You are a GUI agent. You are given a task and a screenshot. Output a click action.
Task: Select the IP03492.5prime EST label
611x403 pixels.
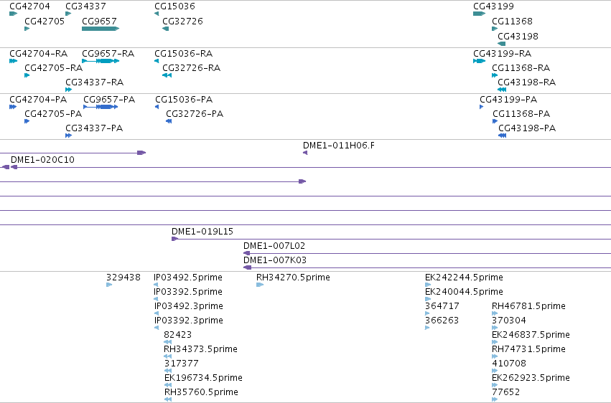(188, 278)
